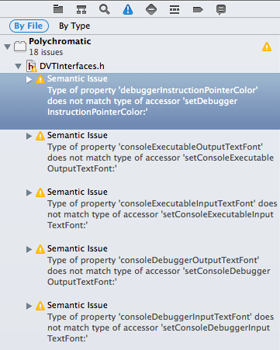
Task: Switch issue grouping to By Type
Action: click(74, 26)
